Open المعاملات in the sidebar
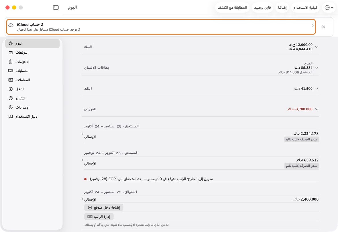 point(32,80)
